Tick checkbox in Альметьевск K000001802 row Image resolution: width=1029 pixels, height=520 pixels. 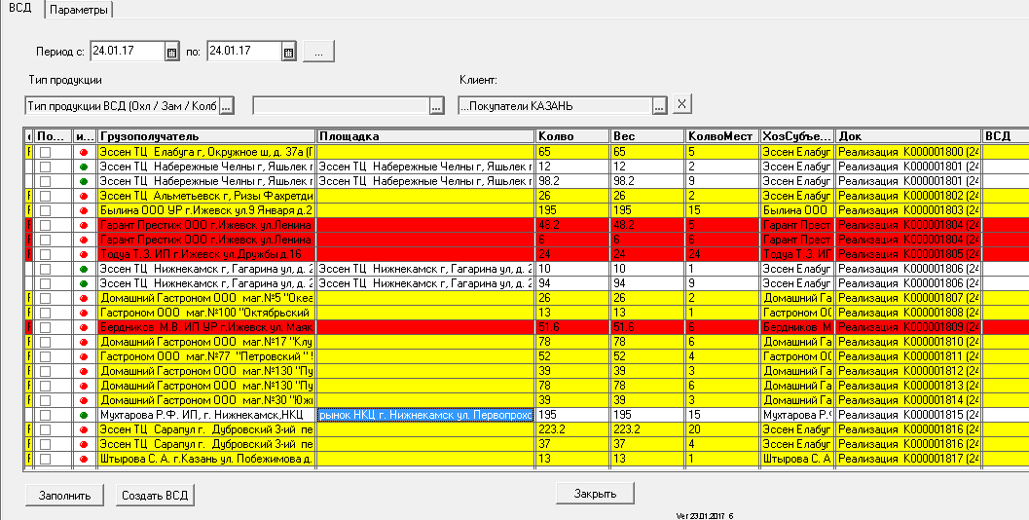[45, 196]
